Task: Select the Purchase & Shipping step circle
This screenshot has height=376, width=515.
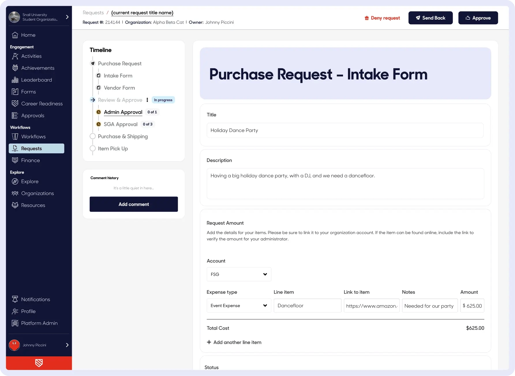Action: (93, 136)
